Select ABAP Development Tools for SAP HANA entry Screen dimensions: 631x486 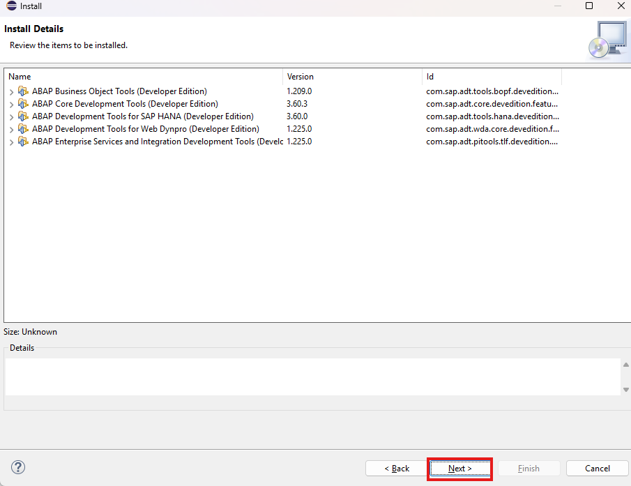click(x=143, y=116)
